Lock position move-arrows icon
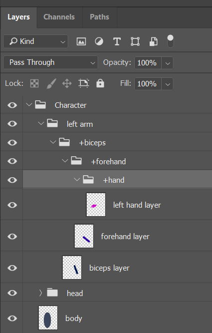Image resolution: width=212 pixels, height=333 pixels. click(x=67, y=83)
